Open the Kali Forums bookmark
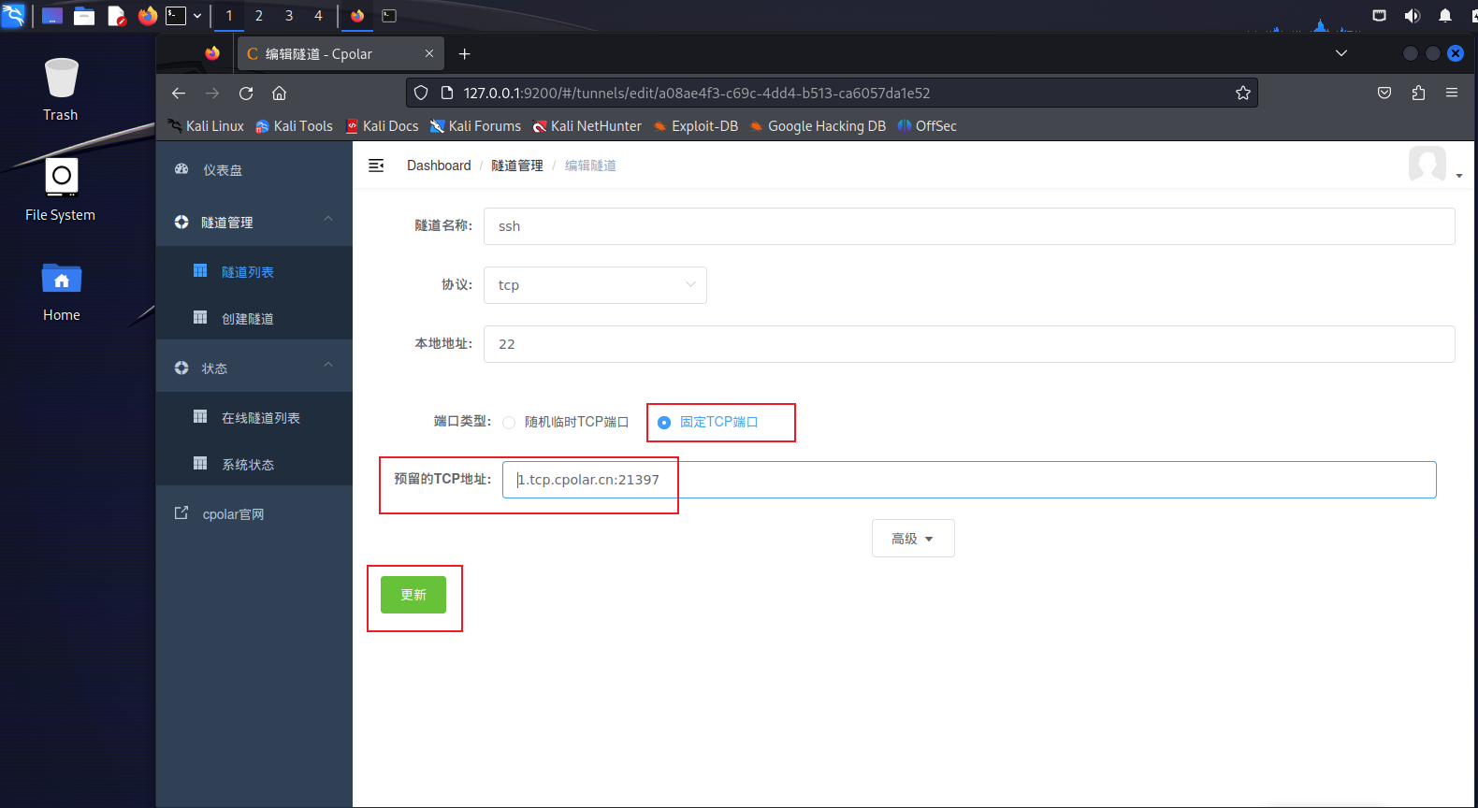The height and width of the screenshot is (808, 1478). coord(475,126)
